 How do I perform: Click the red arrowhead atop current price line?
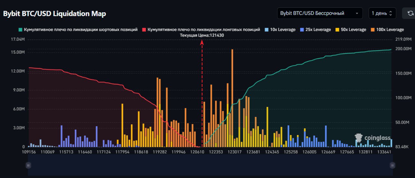coord(202,42)
